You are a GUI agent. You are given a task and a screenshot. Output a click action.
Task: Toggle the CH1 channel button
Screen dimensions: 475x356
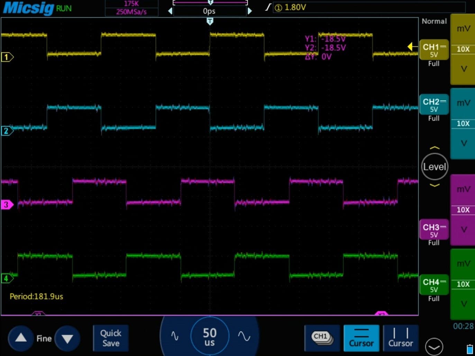434,50
